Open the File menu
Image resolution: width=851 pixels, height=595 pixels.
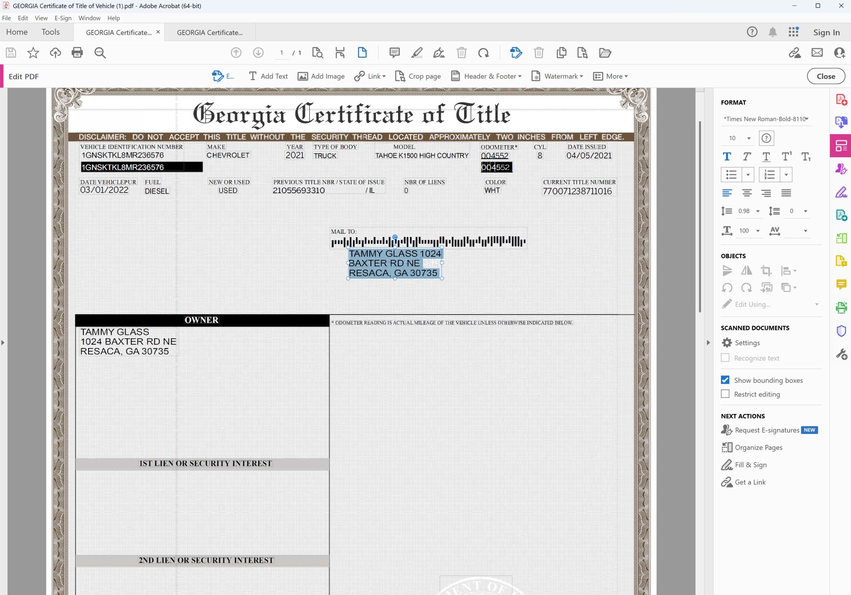(x=6, y=18)
